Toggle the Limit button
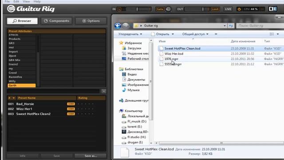Viewport: 284px width, 160px height. [215, 9]
